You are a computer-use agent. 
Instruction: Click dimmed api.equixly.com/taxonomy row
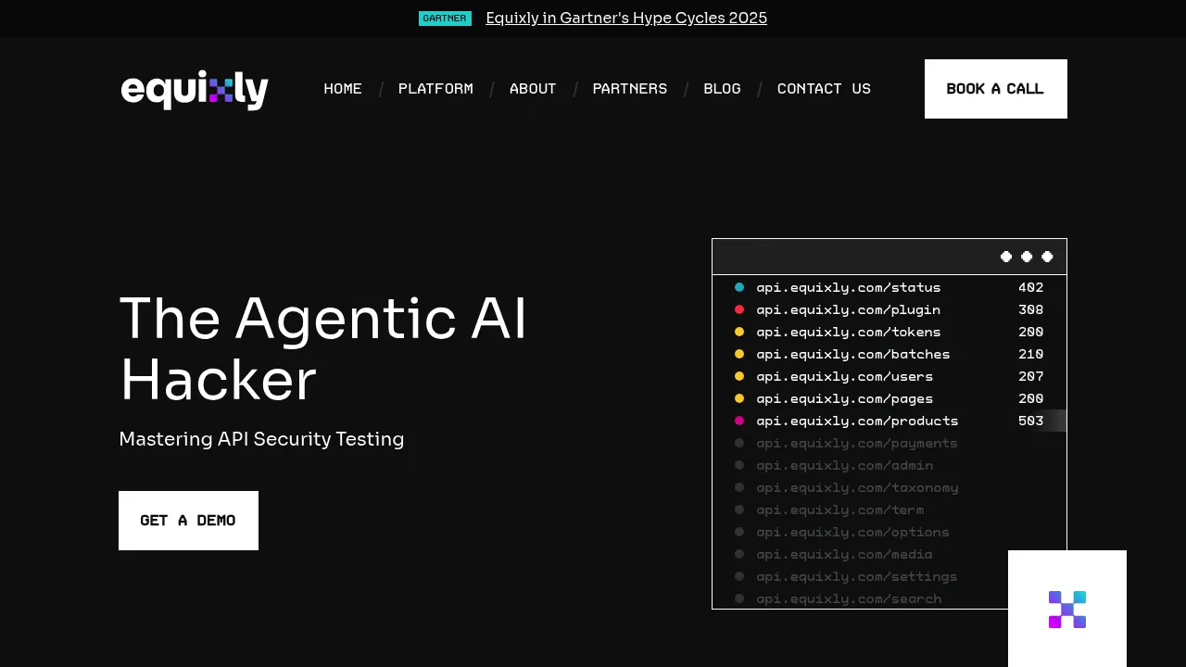click(x=857, y=487)
